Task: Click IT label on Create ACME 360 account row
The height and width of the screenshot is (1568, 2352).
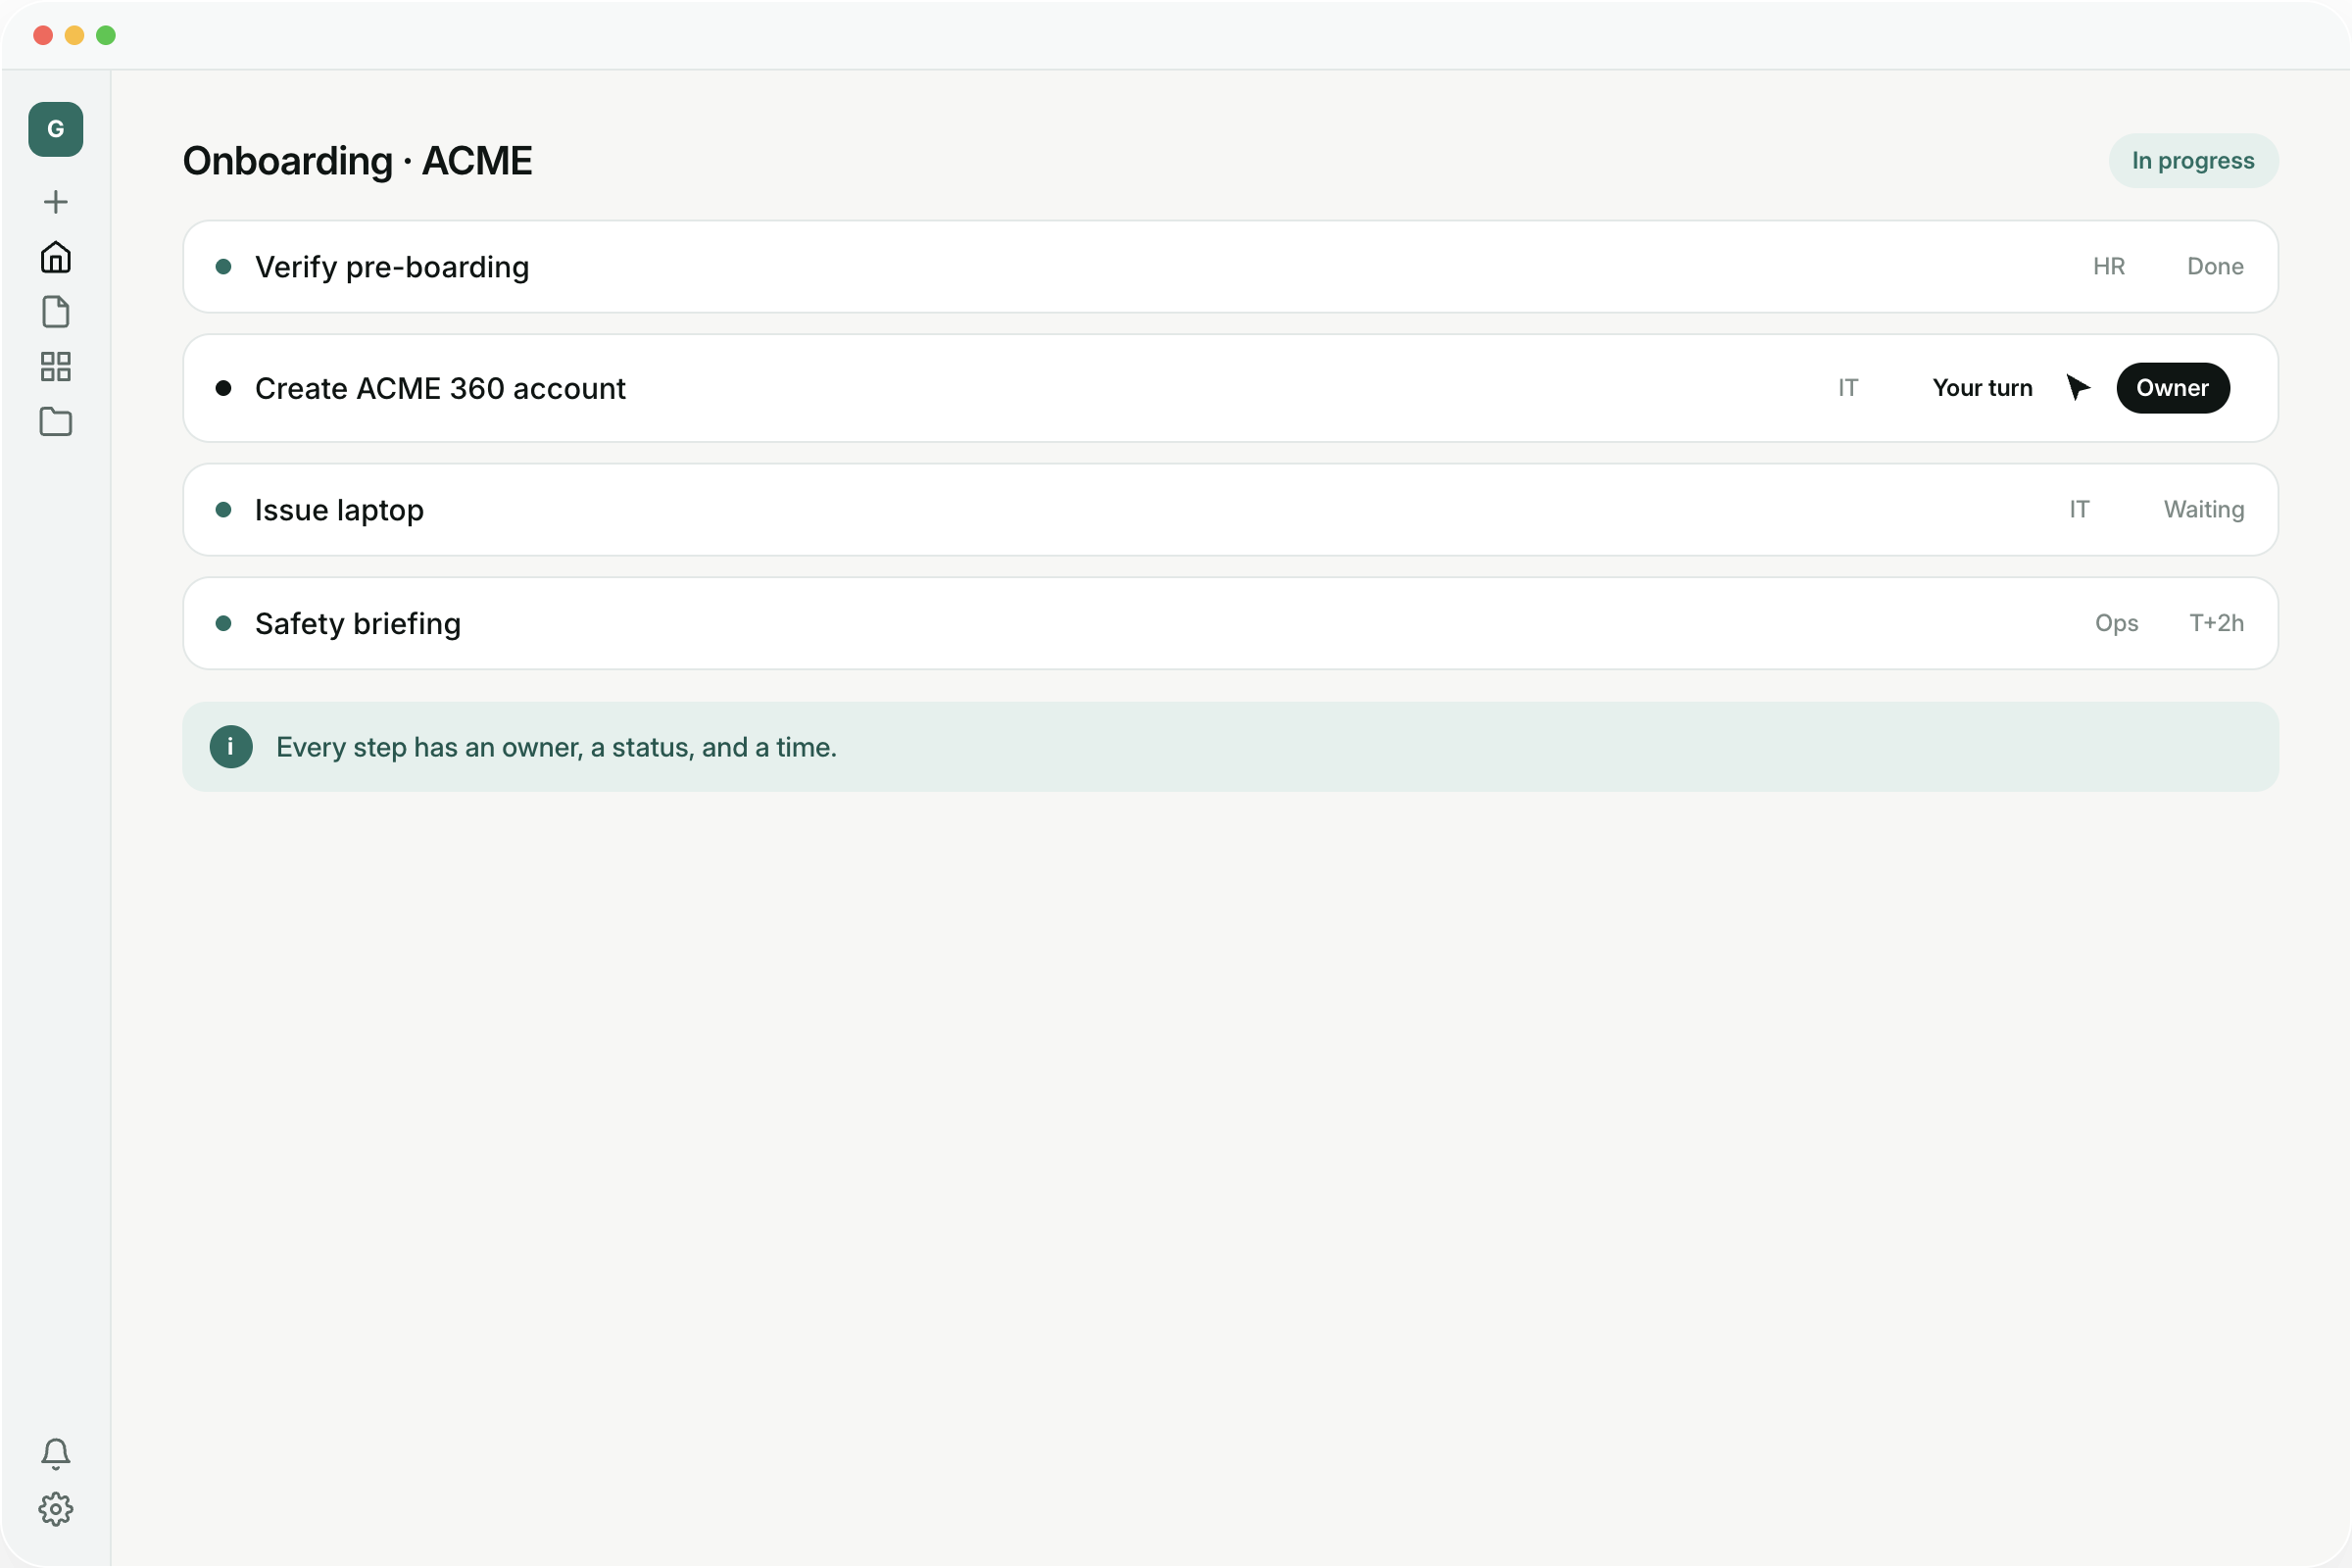Action: point(1847,388)
